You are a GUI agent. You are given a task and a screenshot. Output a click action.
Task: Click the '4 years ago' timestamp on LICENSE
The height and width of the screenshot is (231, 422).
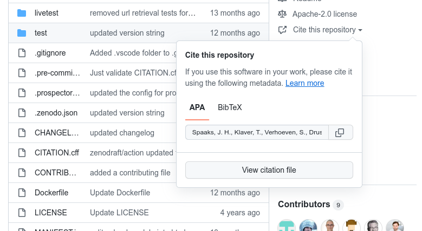(240, 213)
